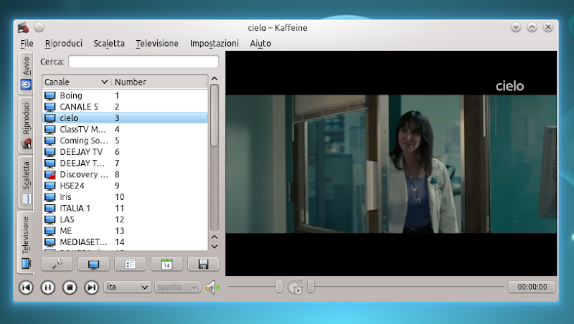This screenshot has height=324, width=574.
Task: Click the monitor icon next to Iris
Action: coord(50,197)
